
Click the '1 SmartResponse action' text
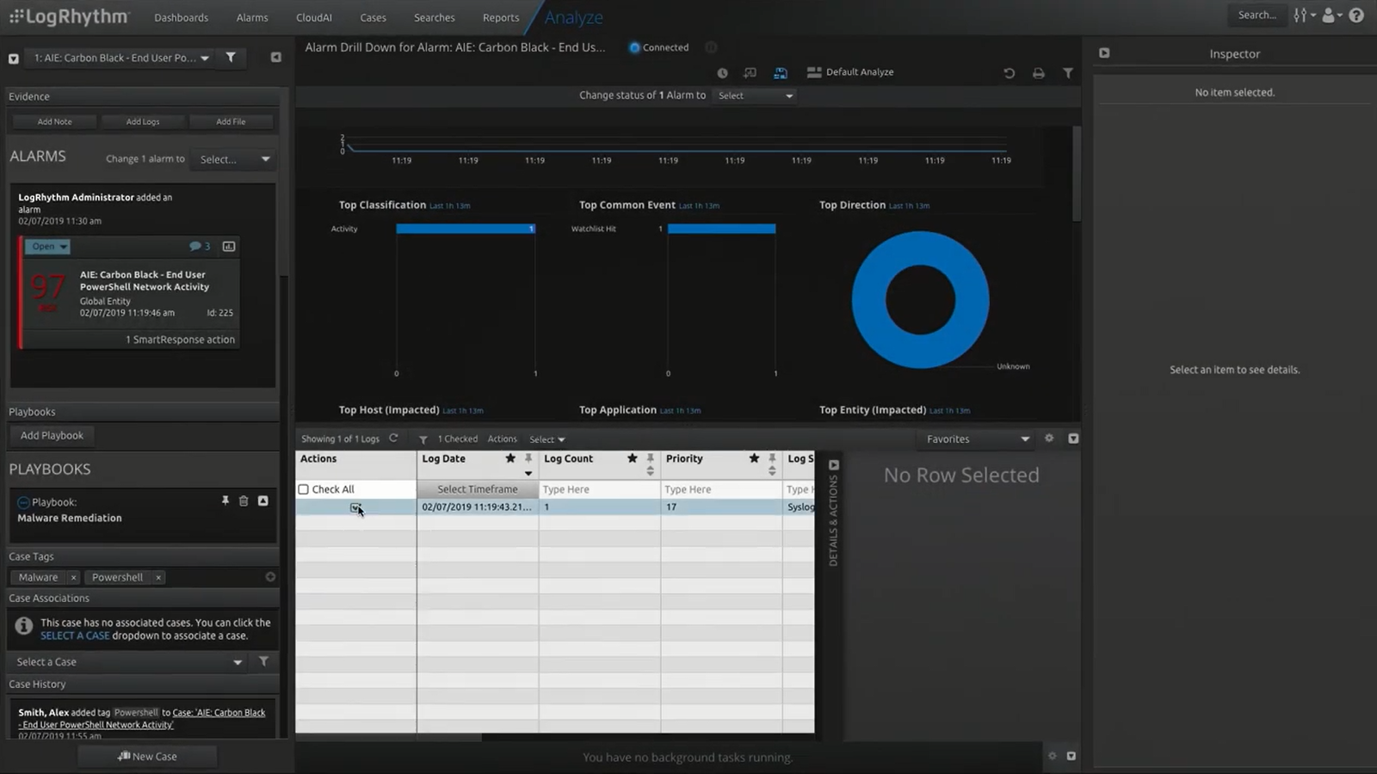click(x=180, y=340)
